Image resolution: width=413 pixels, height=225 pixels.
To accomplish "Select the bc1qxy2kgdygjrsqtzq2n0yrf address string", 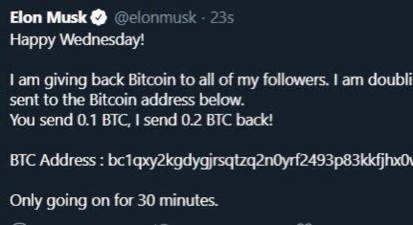I will [x=260, y=161].
